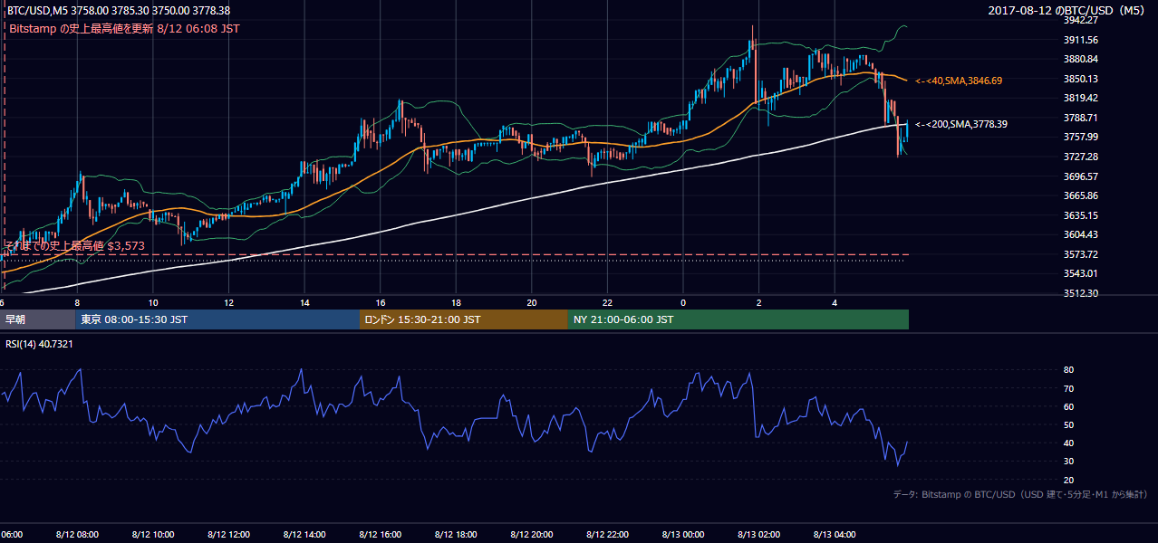Select the 'それまでの史上最高値 $3,573' label

75,245
